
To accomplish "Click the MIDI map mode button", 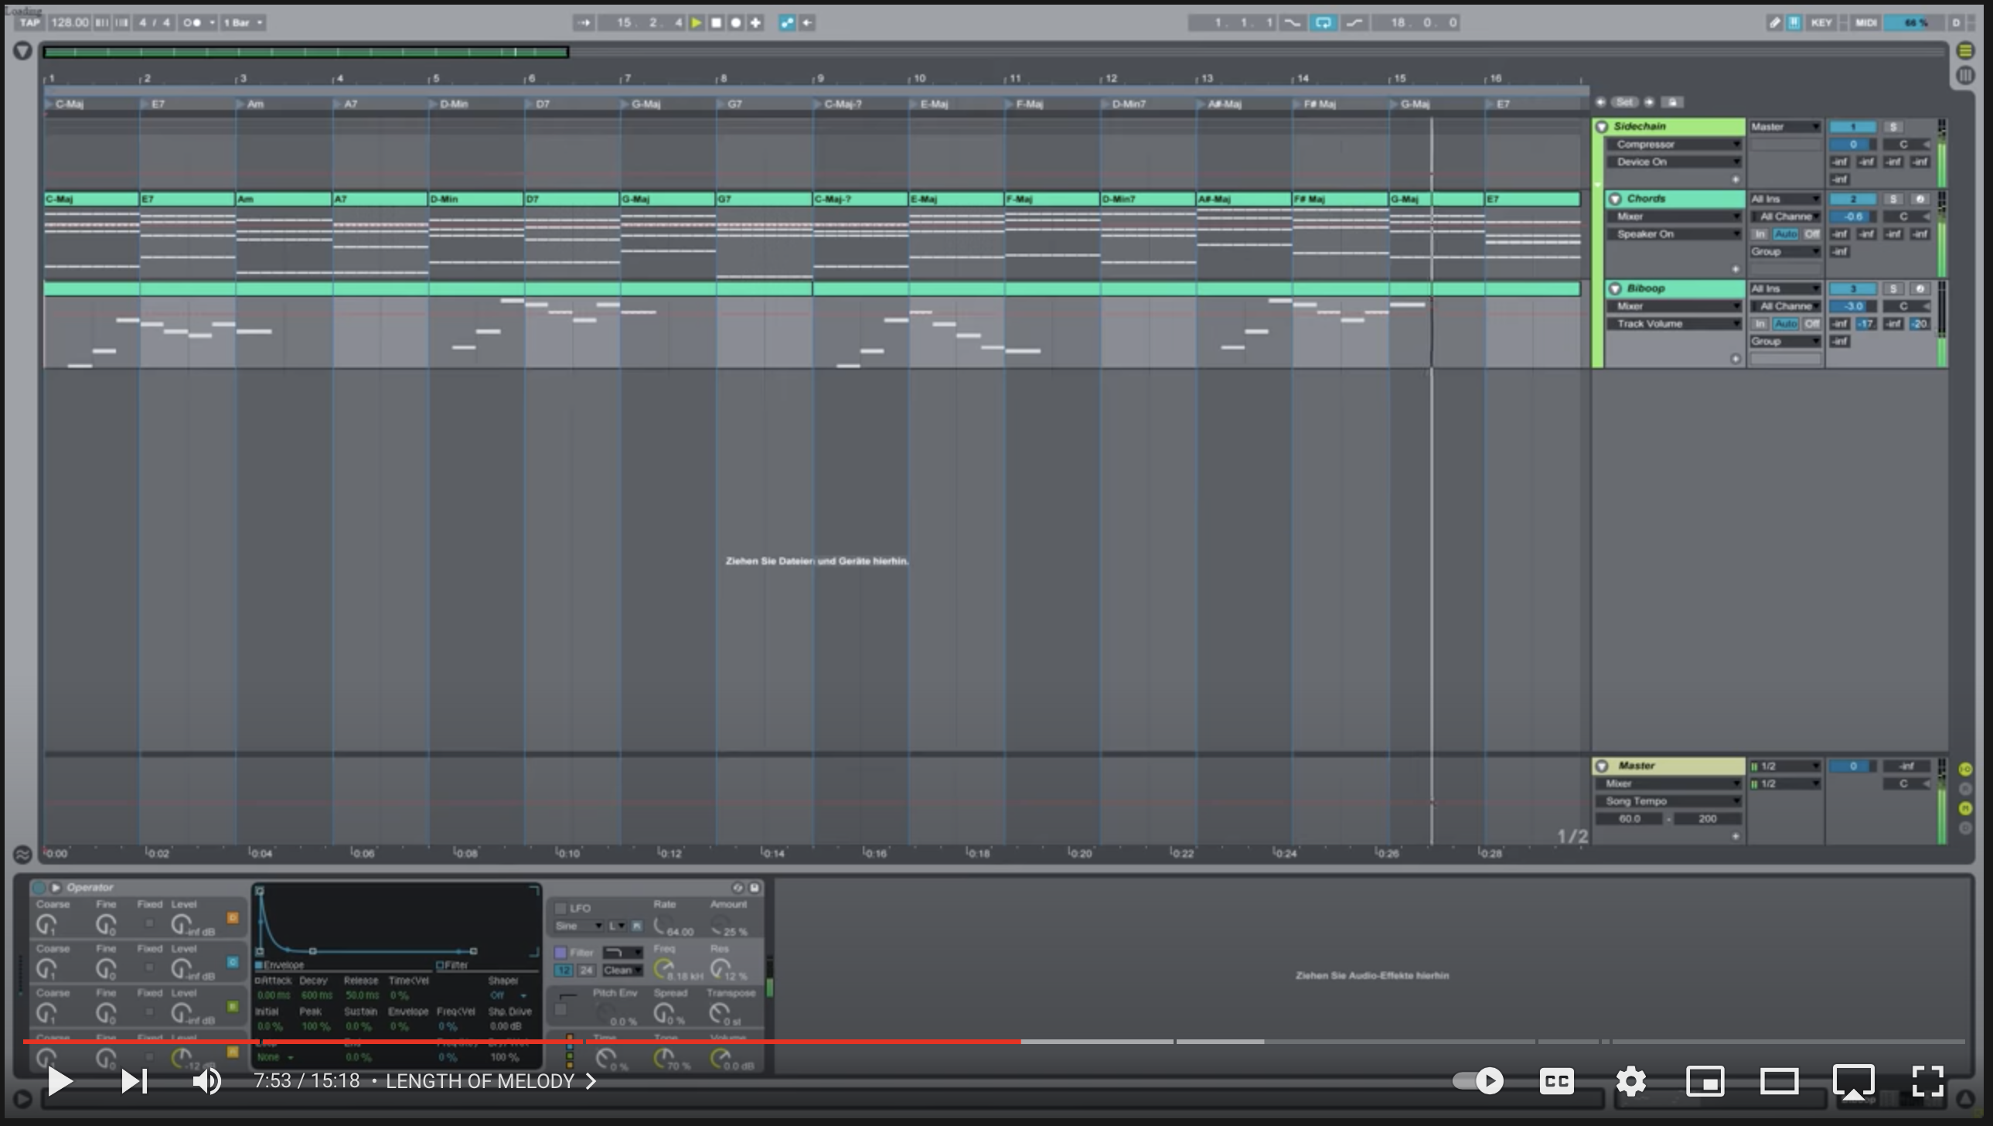I will click(x=1865, y=22).
